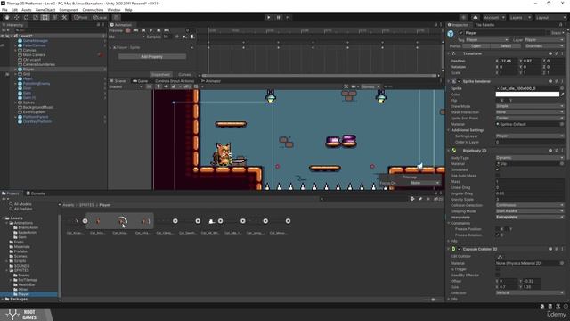
Task: Open the Cinemachine menu
Action: (x=93, y=10)
